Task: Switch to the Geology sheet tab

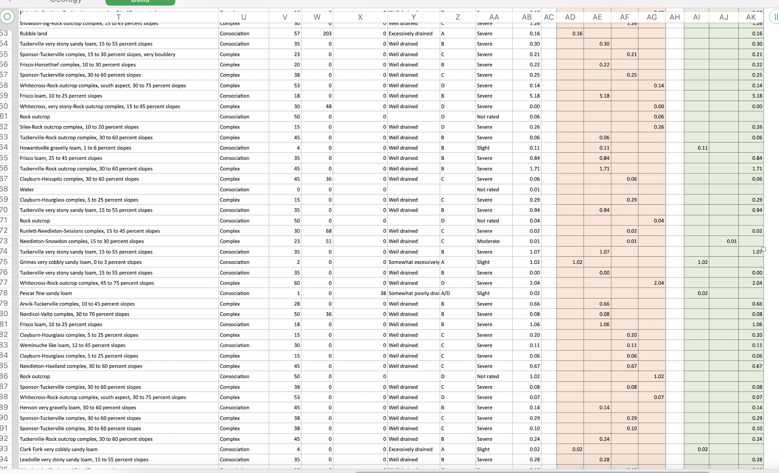Action: point(66,2)
